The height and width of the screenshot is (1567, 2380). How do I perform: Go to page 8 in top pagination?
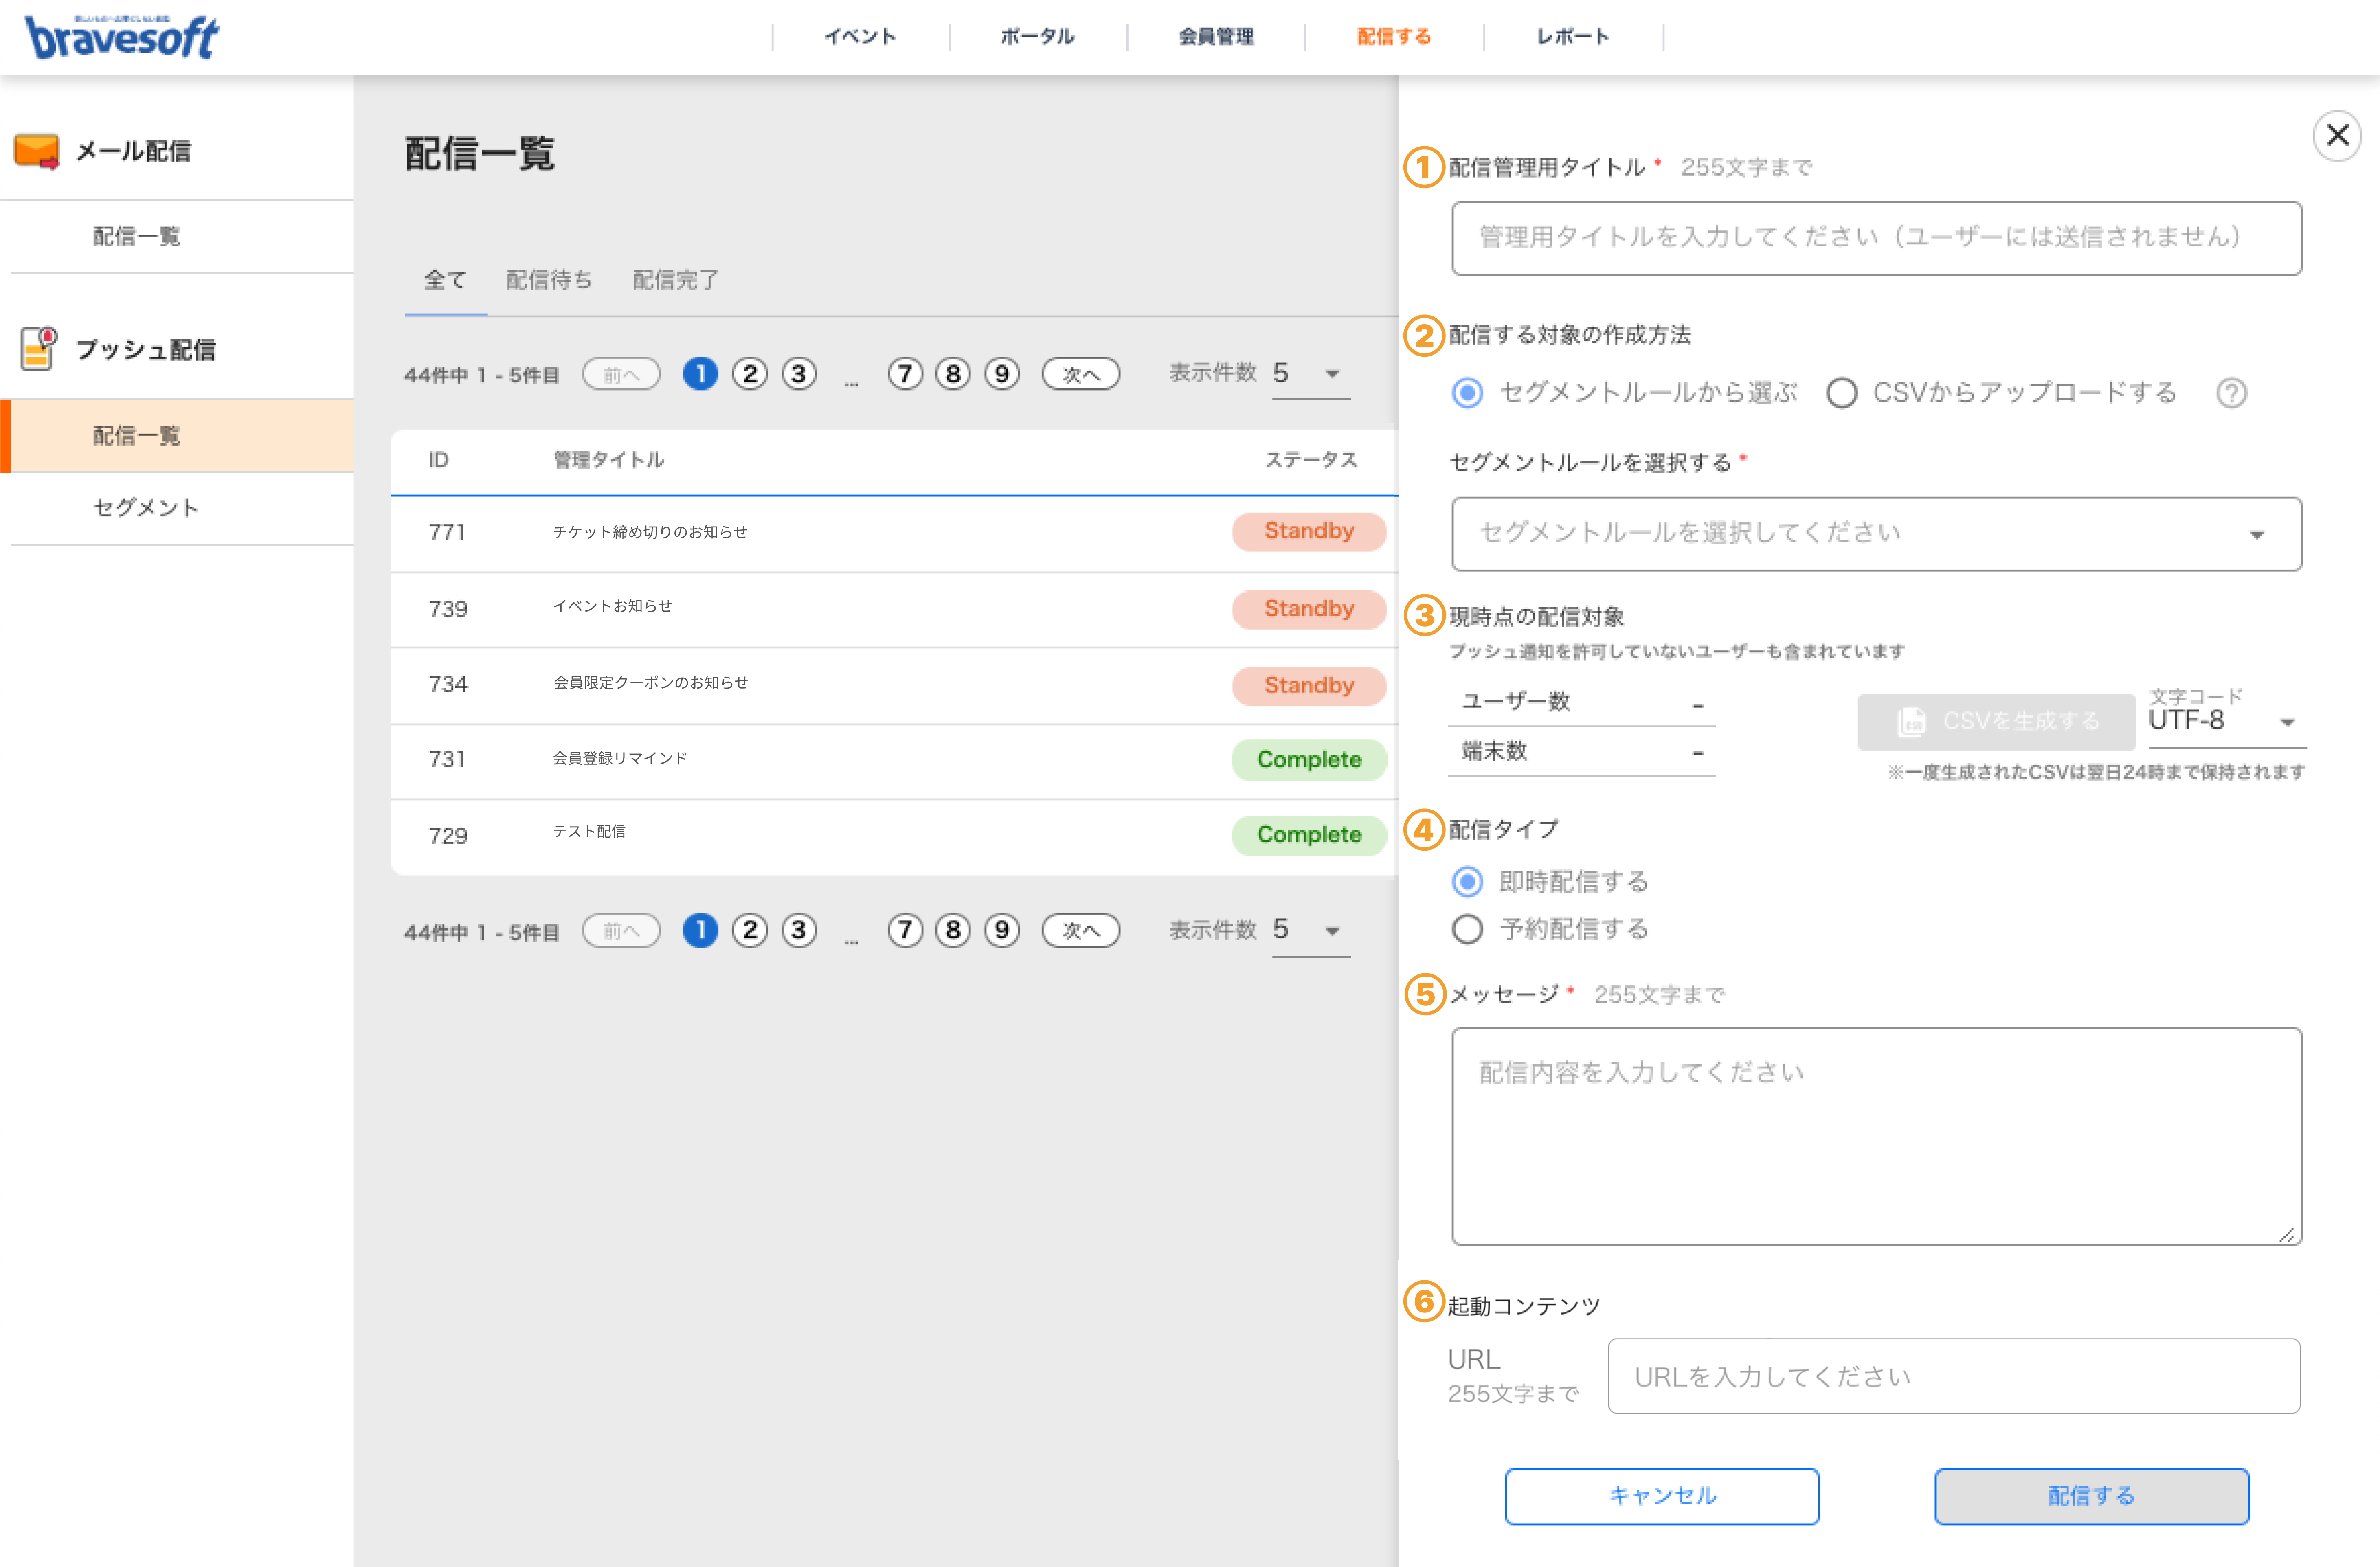(x=953, y=374)
